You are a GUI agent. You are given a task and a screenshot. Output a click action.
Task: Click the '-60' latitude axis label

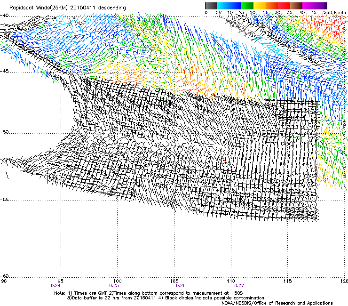point(4,276)
